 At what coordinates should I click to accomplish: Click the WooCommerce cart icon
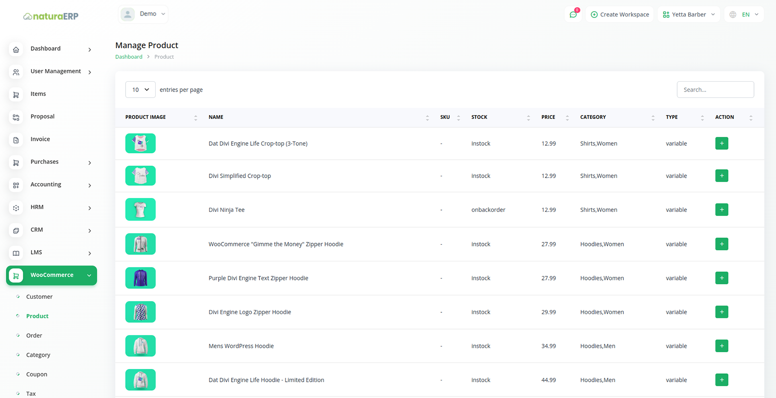coord(16,276)
